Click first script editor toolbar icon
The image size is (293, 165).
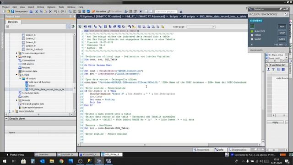80,27
